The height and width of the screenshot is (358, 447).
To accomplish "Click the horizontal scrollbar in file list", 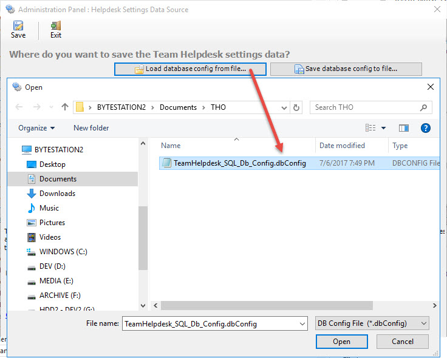I will tap(273, 306).
